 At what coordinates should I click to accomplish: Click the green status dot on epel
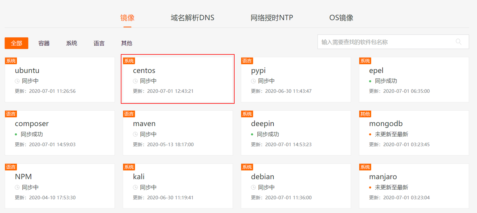coord(370,81)
